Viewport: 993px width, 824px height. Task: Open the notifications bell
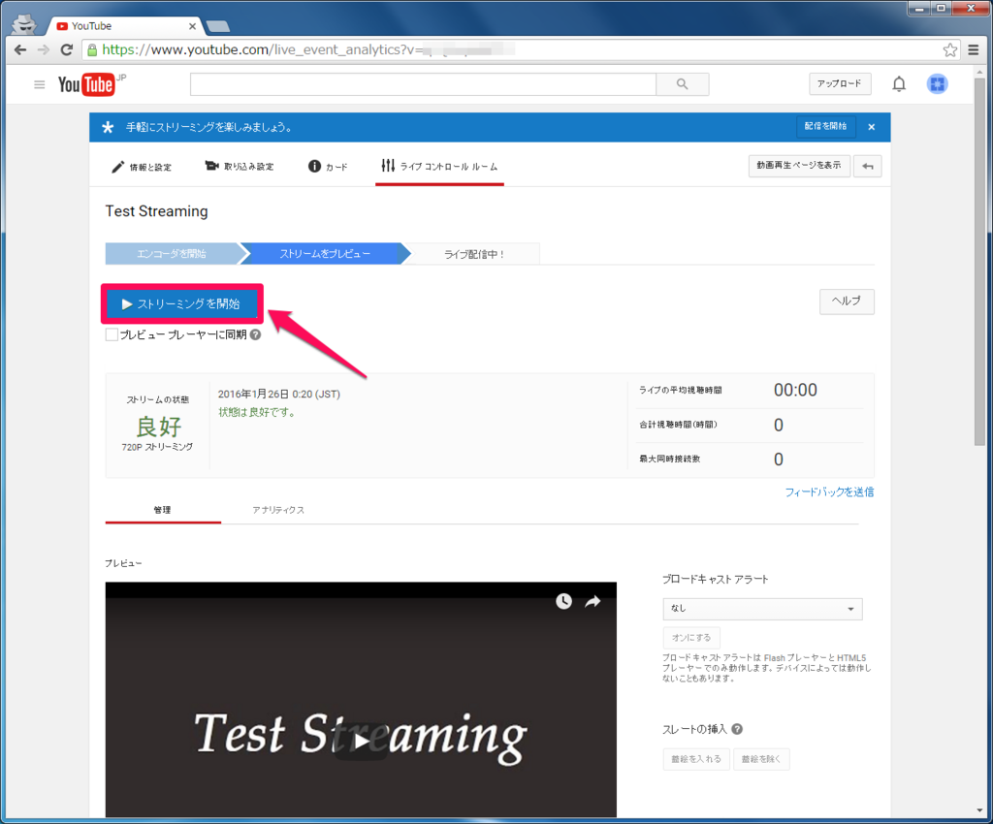point(899,83)
